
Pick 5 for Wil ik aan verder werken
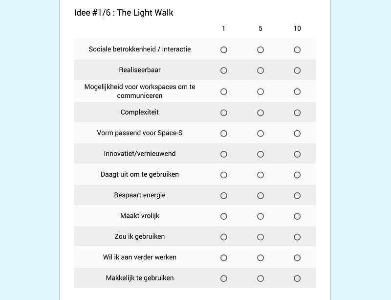pyautogui.click(x=261, y=258)
